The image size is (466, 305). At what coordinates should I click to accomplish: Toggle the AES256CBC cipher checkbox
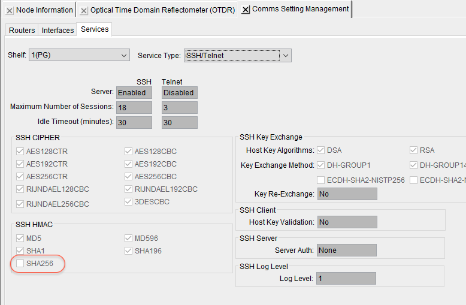click(128, 176)
